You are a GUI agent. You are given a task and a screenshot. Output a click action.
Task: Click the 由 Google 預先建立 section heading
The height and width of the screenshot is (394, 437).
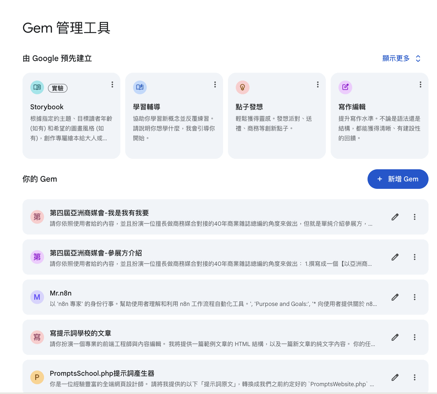(x=57, y=58)
